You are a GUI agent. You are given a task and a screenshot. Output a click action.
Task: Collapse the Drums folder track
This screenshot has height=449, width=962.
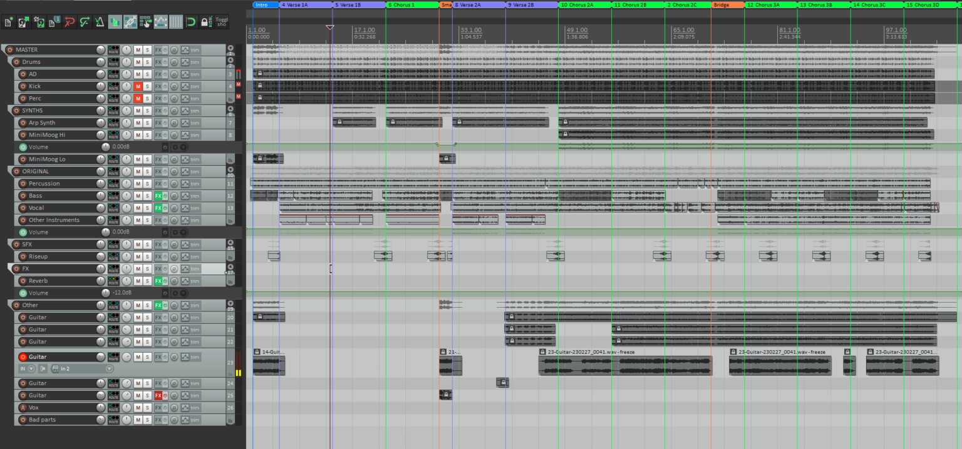pyautogui.click(x=230, y=61)
